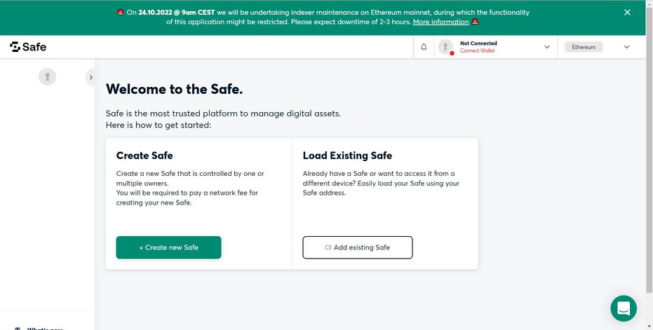This screenshot has width=653, height=330.
Task: Expand the sidebar Safe list chevron
Action: pos(90,77)
